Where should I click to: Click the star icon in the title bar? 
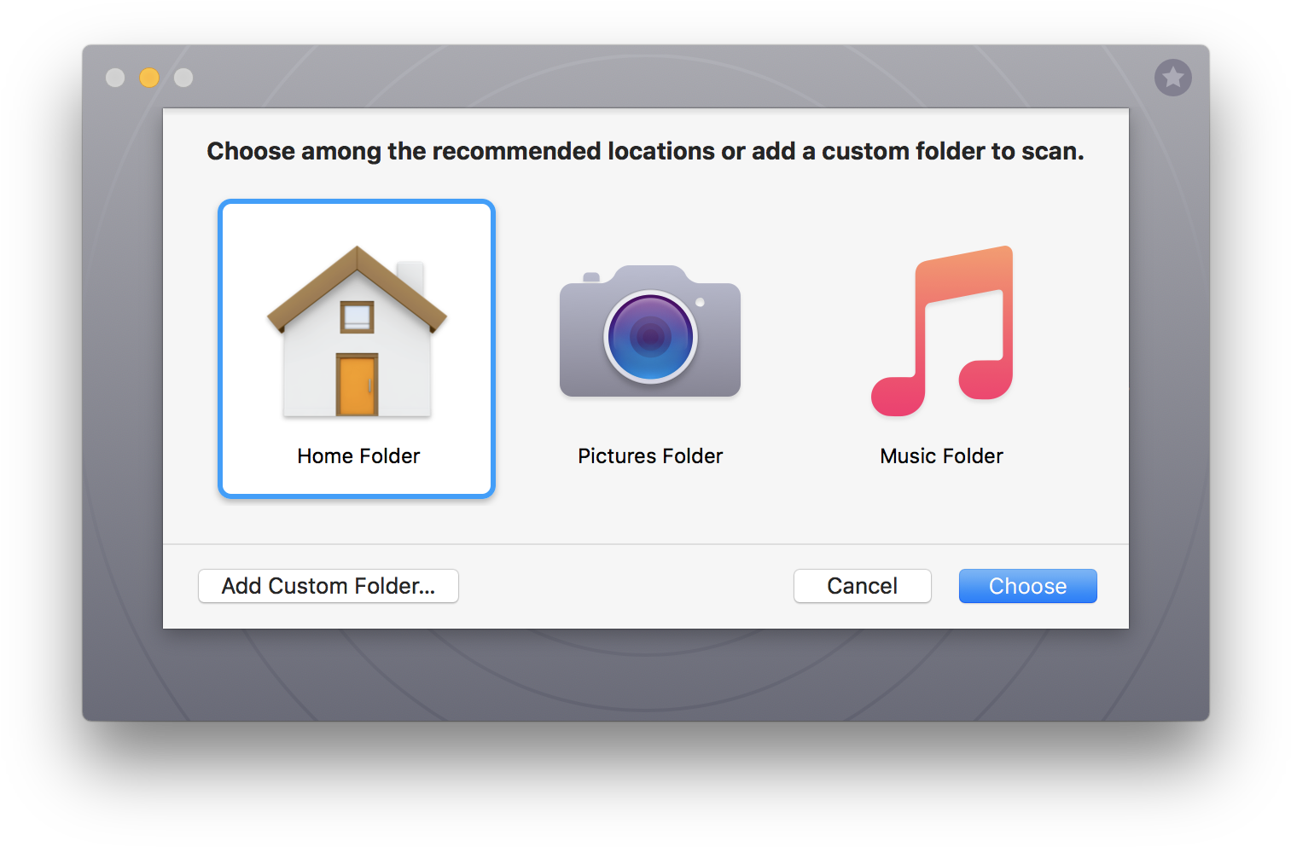(x=1173, y=78)
